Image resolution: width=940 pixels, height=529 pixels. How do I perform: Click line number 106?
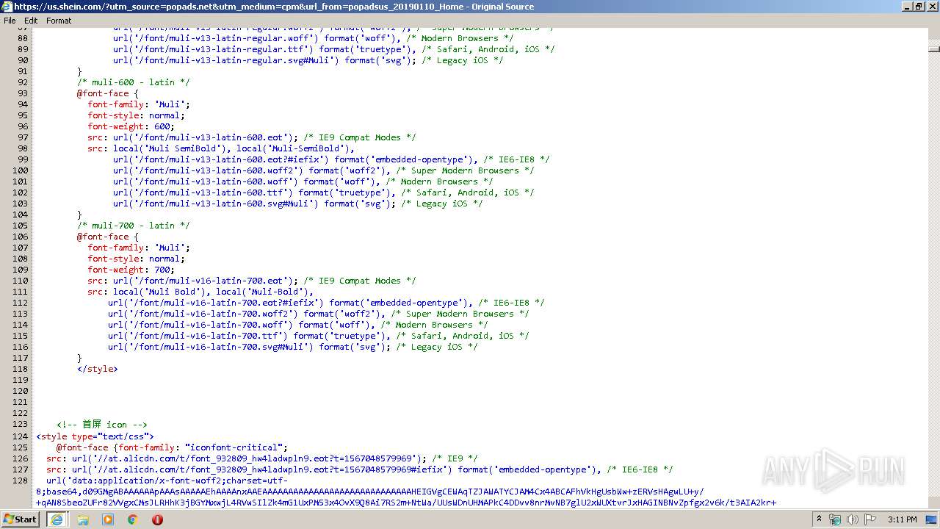[20, 237]
